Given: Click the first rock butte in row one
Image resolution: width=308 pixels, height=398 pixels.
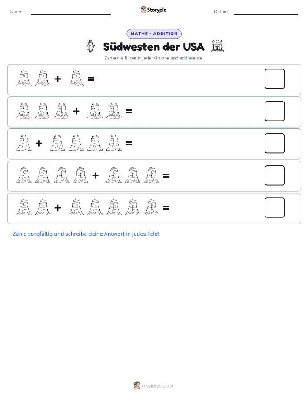Looking at the screenshot, I should tap(24, 79).
